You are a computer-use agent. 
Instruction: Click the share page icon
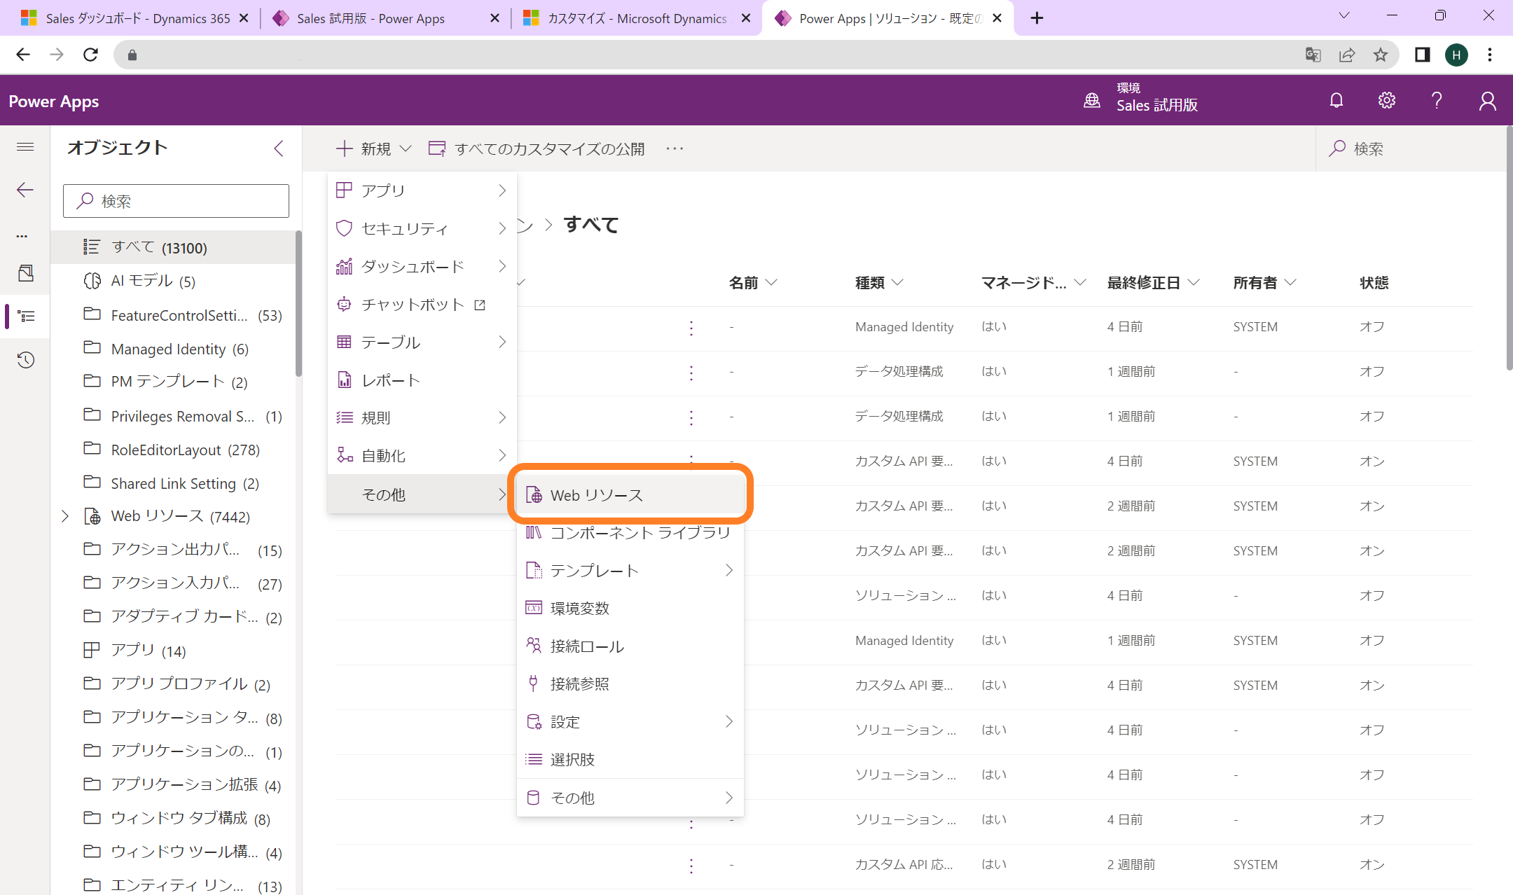coord(1347,55)
